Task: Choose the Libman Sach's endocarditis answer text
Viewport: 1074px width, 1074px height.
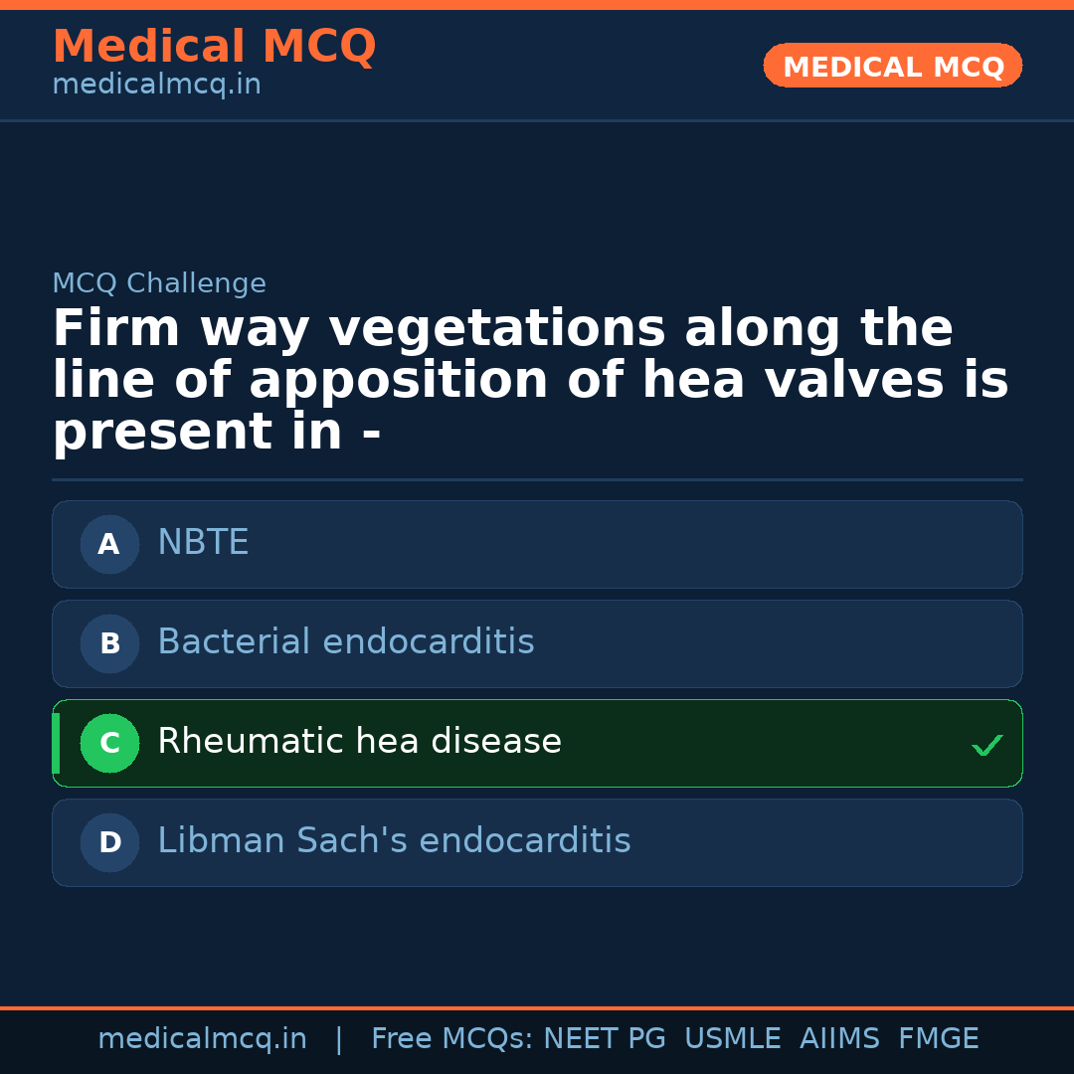Action: pos(394,841)
